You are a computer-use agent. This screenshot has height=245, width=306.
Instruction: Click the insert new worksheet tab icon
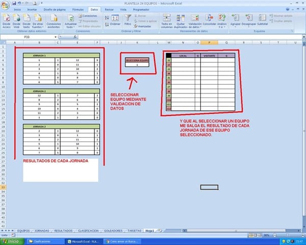pyautogui.click(x=160, y=231)
